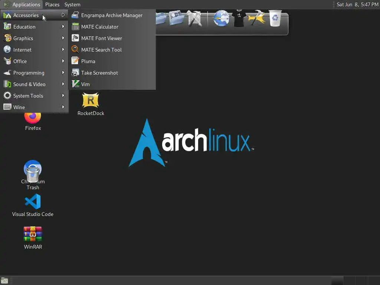
Task: Expand the Office submenu
Action: 34,61
